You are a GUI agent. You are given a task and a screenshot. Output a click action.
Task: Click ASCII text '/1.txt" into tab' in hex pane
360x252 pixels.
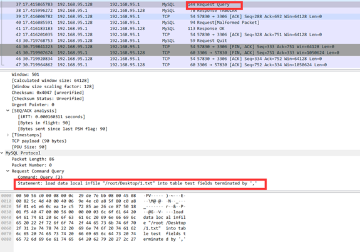(x=165, y=228)
